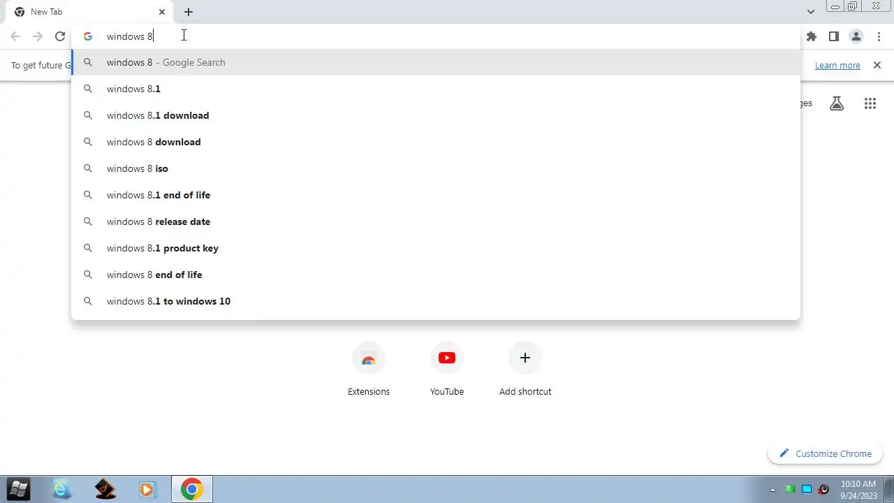Launch Internet Explorer from taskbar
Screen dimensions: 894x503
[62, 489]
